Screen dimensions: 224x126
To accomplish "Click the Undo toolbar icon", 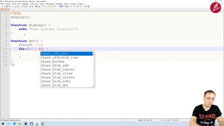I will (30, 6).
